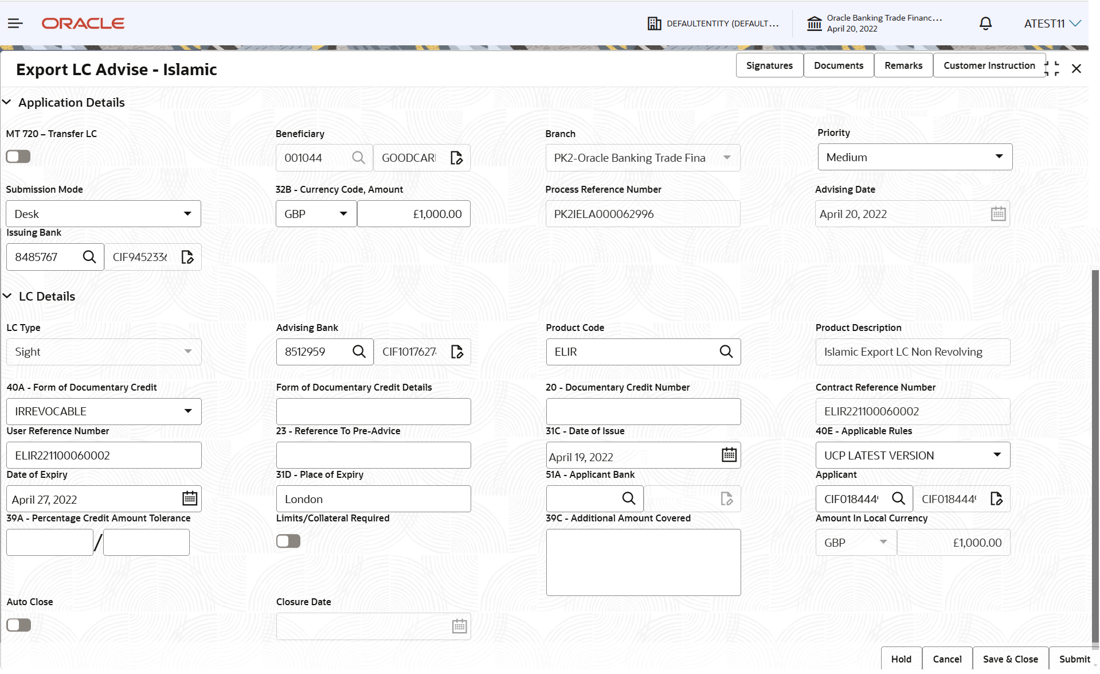Open Beneficiary details edit icon
The image size is (1100, 674).
click(x=456, y=158)
